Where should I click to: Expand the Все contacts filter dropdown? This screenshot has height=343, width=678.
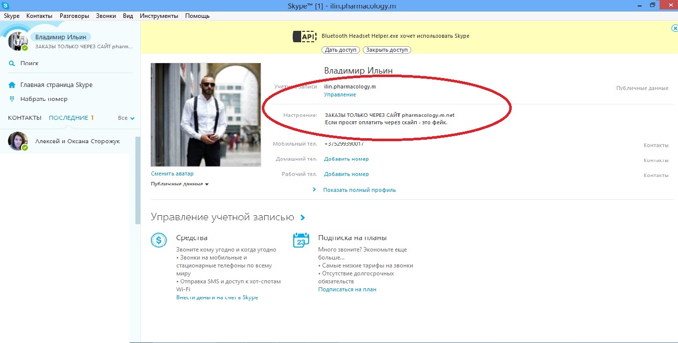tap(126, 118)
